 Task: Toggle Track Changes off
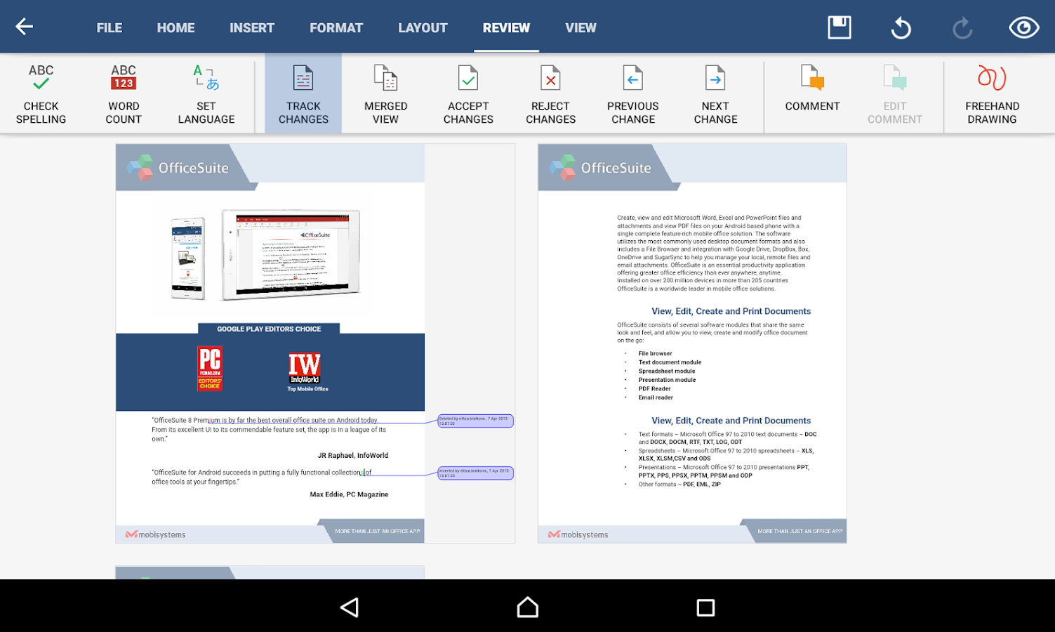pos(303,94)
